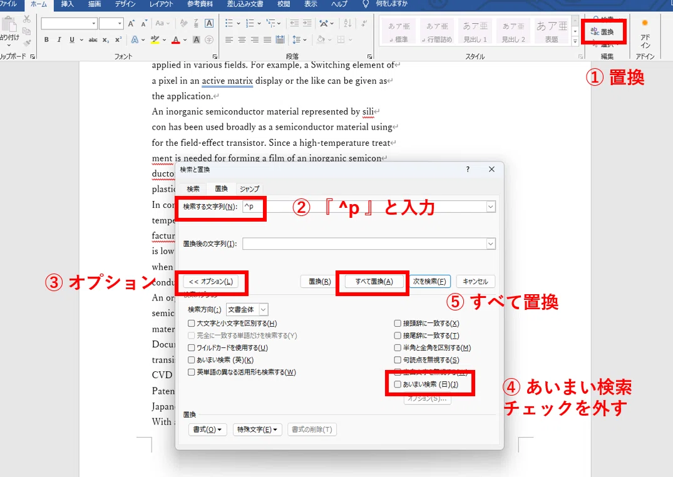This screenshot has height=477, width=673.
Task: Apply subscript formatting
Action: coord(106,39)
